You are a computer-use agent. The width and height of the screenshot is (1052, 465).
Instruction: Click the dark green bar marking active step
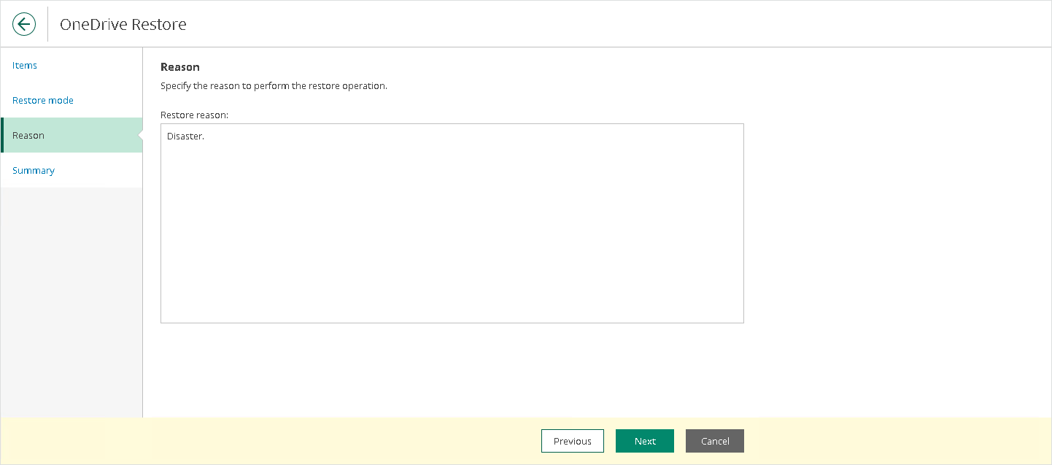coord(2,136)
